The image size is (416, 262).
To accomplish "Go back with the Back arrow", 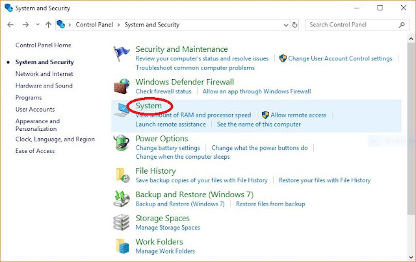I will click(x=10, y=25).
